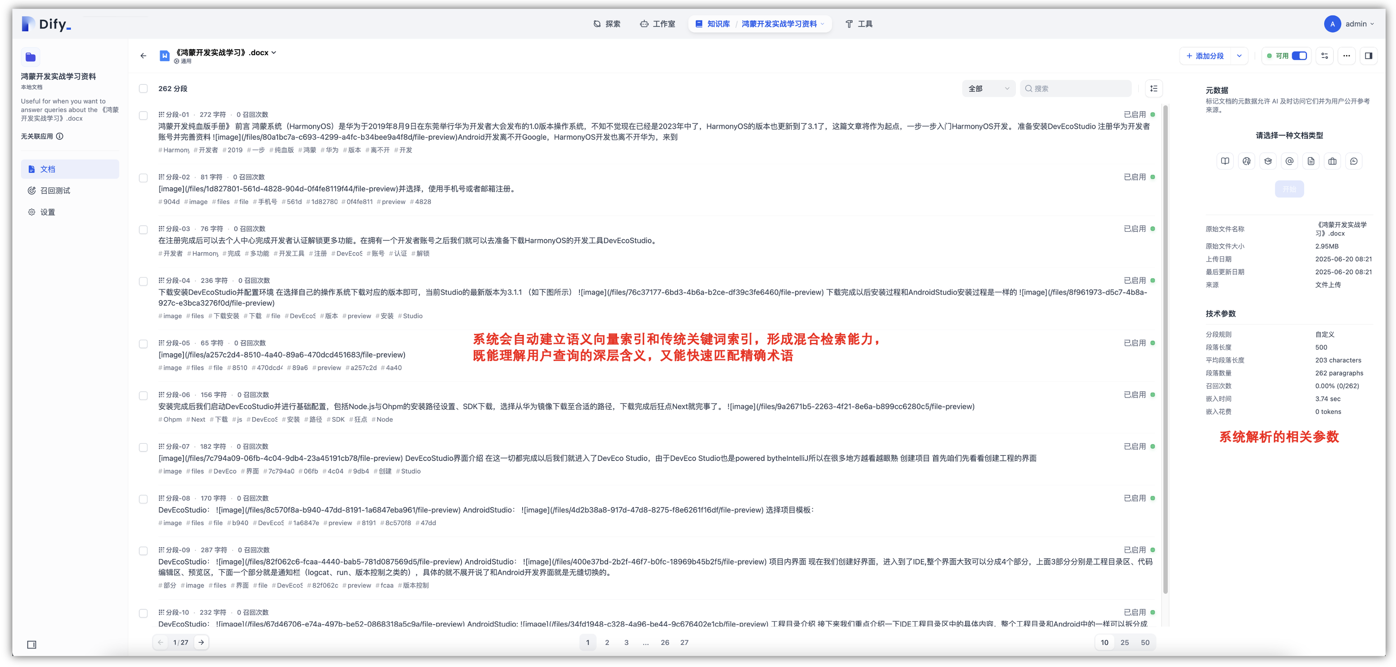Jump to page 26 of segments
Image resolution: width=1396 pixels, height=667 pixels.
point(665,642)
